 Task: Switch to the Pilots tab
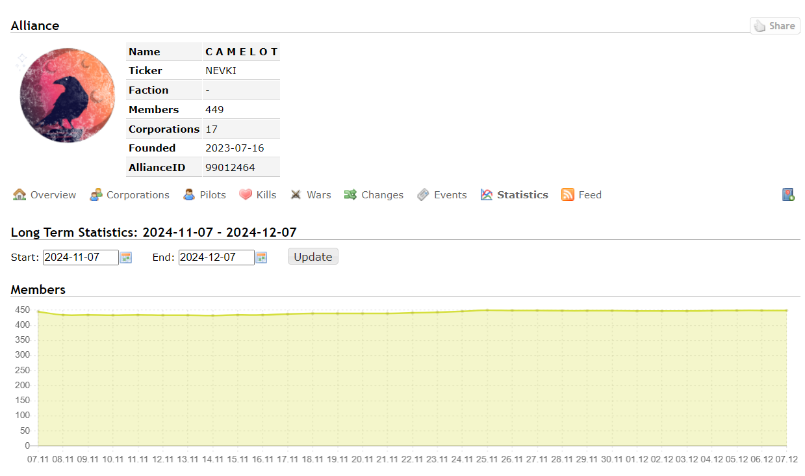click(x=213, y=194)
